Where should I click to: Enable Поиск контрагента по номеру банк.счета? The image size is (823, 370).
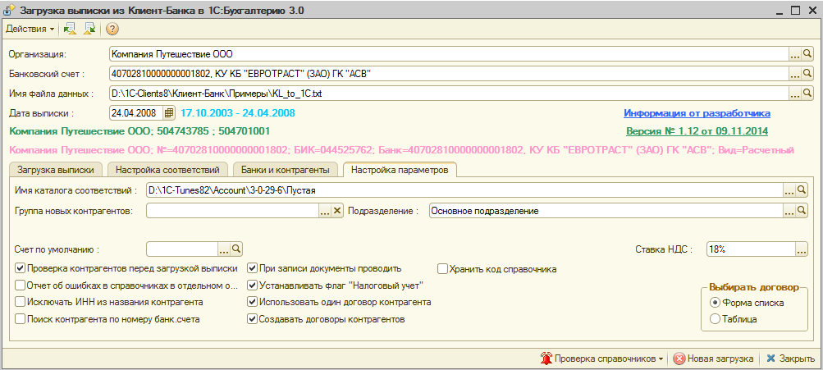21,319
